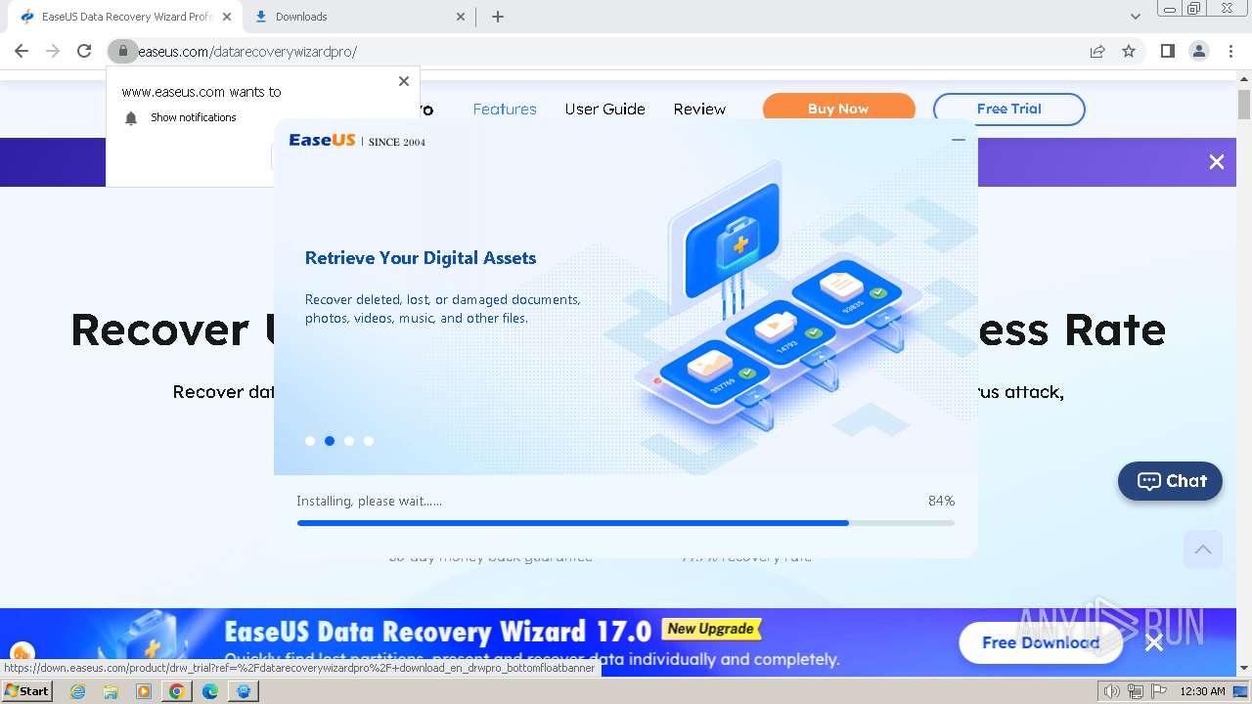This screenshot has width=1252, height=704.
Task: Open Chrome three-dot menu
Action: [1230, 51]
